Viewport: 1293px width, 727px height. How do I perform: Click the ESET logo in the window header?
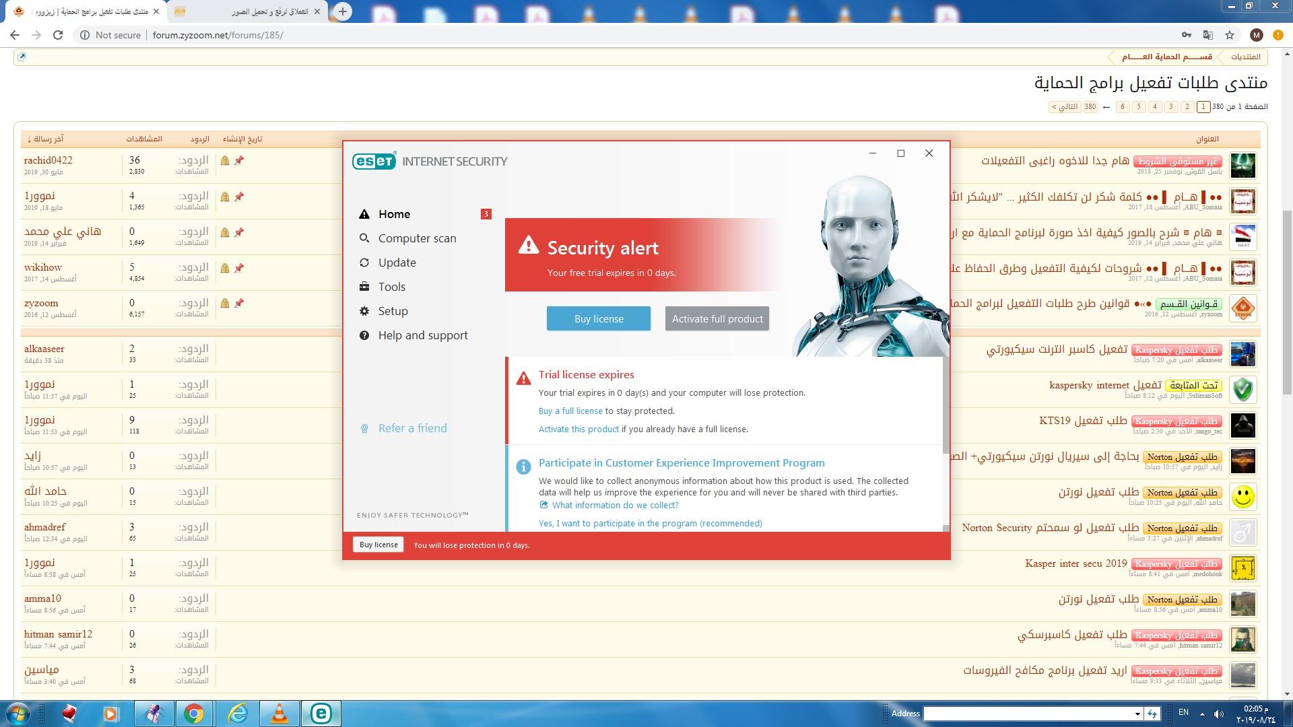pos(374,161)
